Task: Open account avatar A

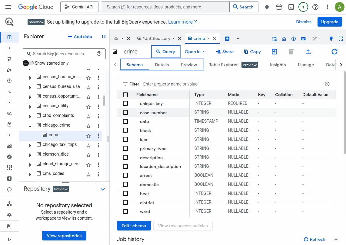Action: pos(339,7)
